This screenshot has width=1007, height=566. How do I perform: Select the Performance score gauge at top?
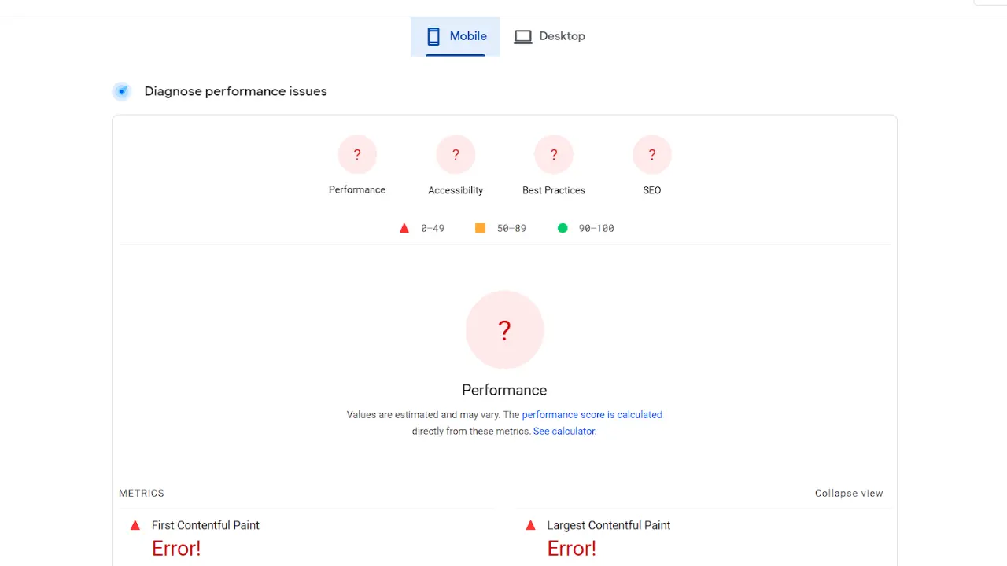tap(357, 155)
